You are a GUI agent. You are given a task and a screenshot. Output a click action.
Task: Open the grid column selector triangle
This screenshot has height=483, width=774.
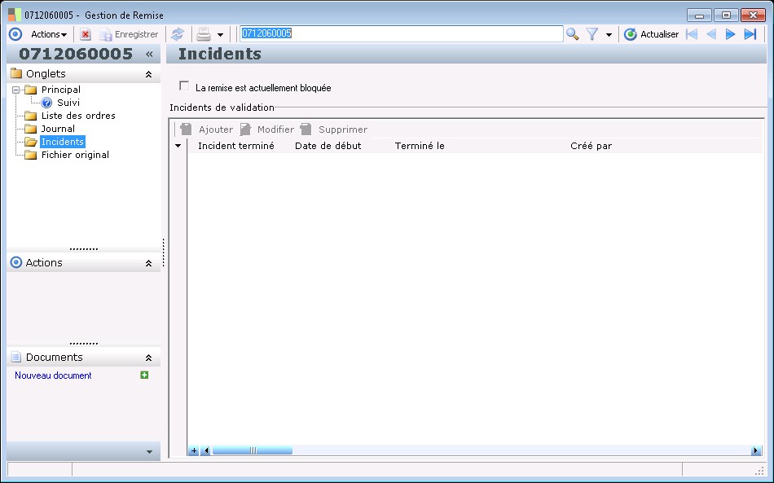[178, 146]
